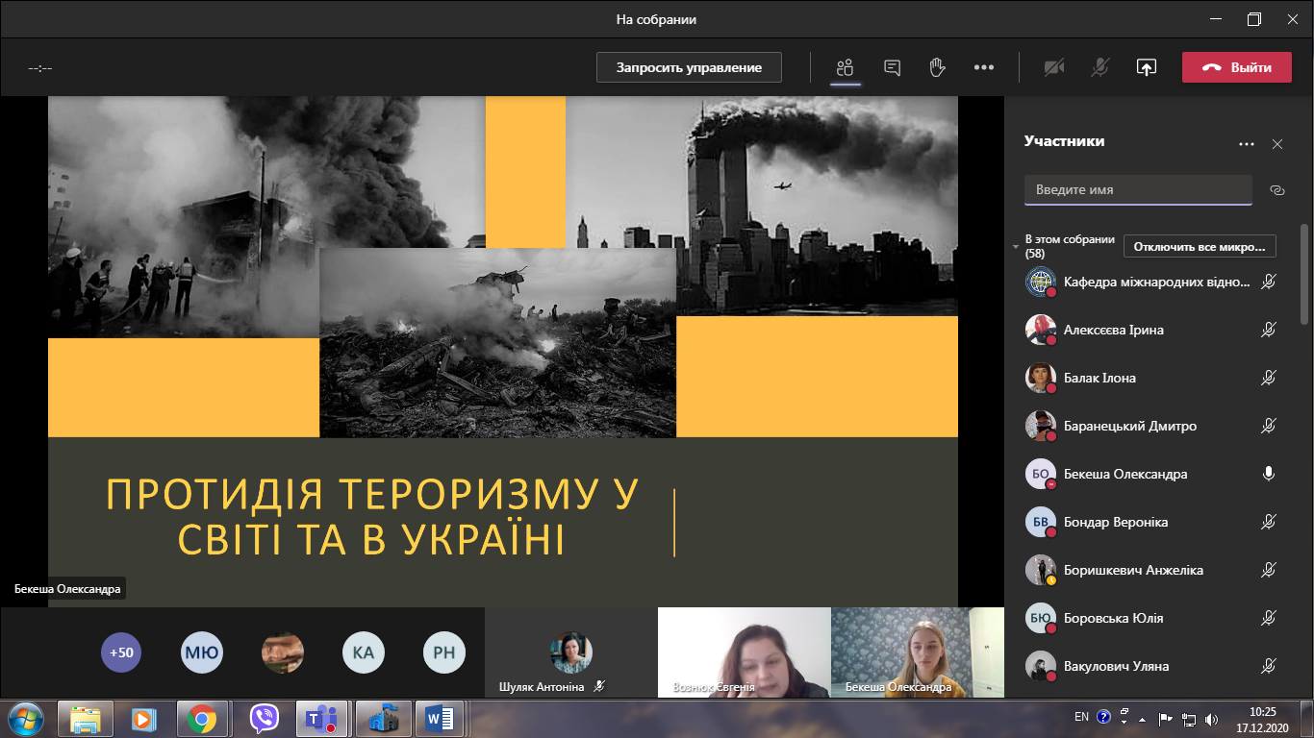Open the more actions (•••) menu
This screenshot has width=1314, height=738.
984,67
